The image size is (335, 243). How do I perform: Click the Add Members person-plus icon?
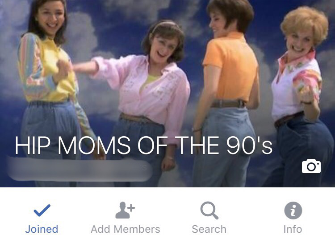point(125,210)
